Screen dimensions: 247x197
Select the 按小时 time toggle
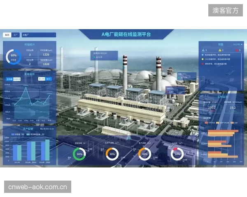[42, 79]
